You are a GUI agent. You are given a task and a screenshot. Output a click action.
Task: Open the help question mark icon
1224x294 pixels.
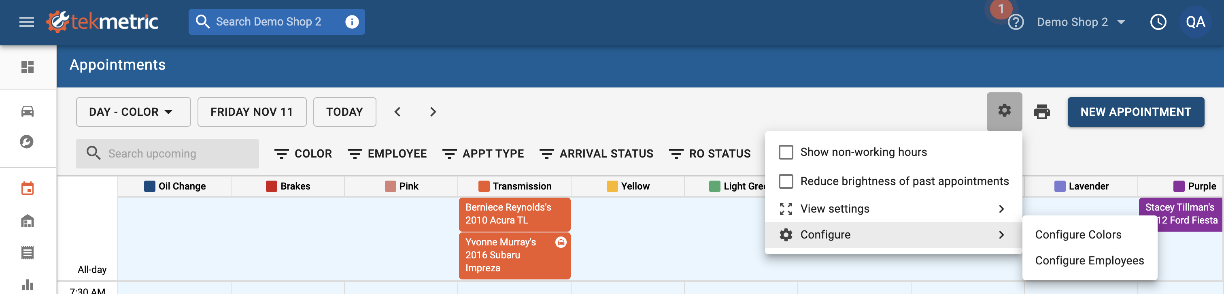(1016, 22)
